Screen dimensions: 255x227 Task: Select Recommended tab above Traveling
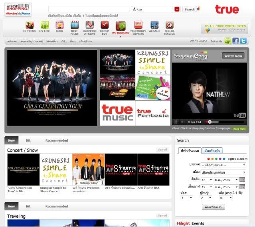point(57,206)
